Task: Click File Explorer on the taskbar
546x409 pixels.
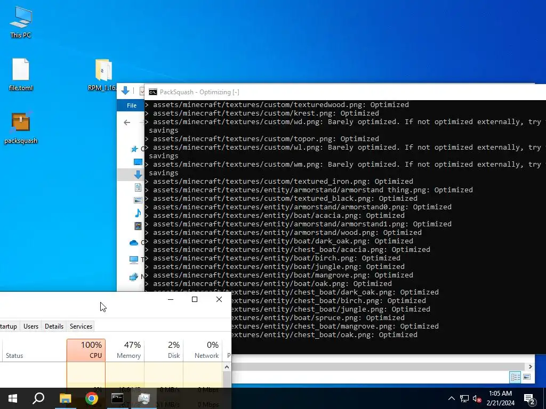Action: 65,398
